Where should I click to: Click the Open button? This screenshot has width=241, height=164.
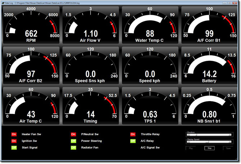(x=228, y=148)
